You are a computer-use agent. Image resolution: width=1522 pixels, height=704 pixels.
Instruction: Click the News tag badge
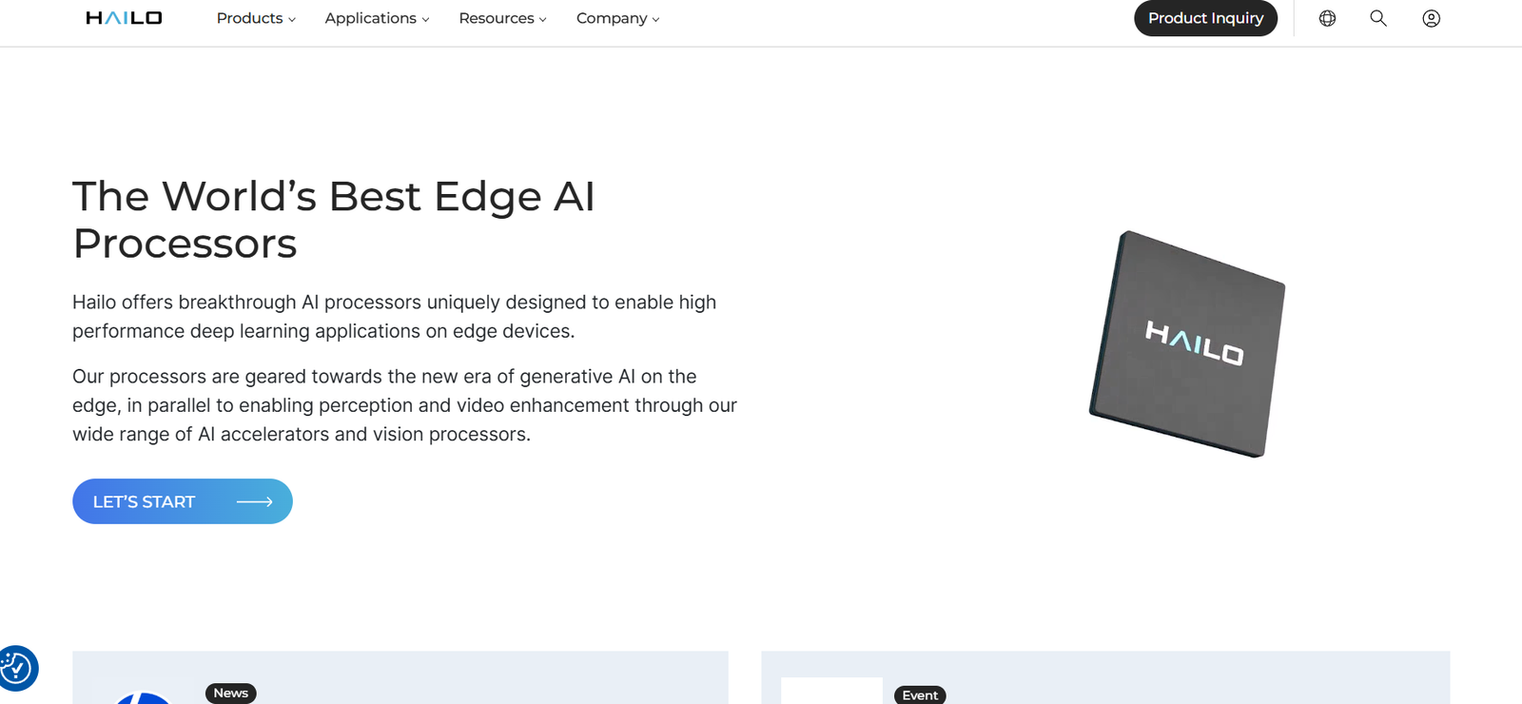click(231, 693)
